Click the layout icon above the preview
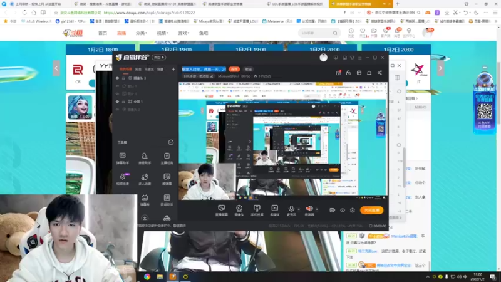Screen dimensions: 501x282 click(x=359, y=73)
